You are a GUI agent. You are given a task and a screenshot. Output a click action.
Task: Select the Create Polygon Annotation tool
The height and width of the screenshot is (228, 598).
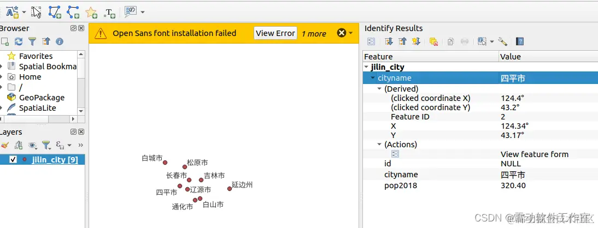point(55,12)
